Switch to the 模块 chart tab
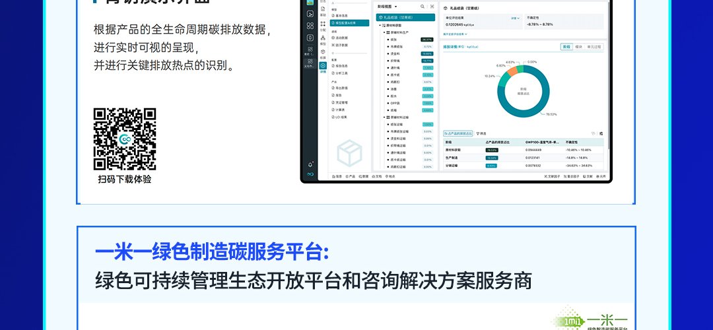Viewport: 713px width, 330px height. click(x=578, y=47)
